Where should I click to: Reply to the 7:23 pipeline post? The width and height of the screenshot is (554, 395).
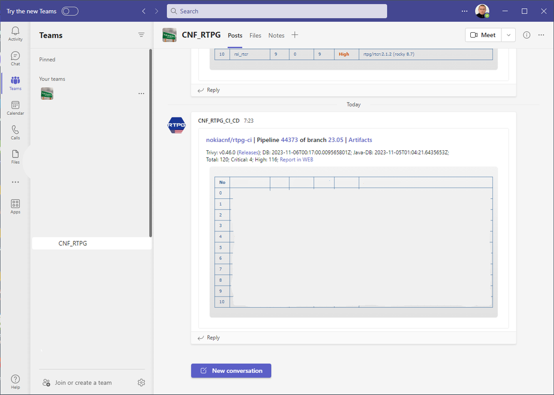pos(209,338)
